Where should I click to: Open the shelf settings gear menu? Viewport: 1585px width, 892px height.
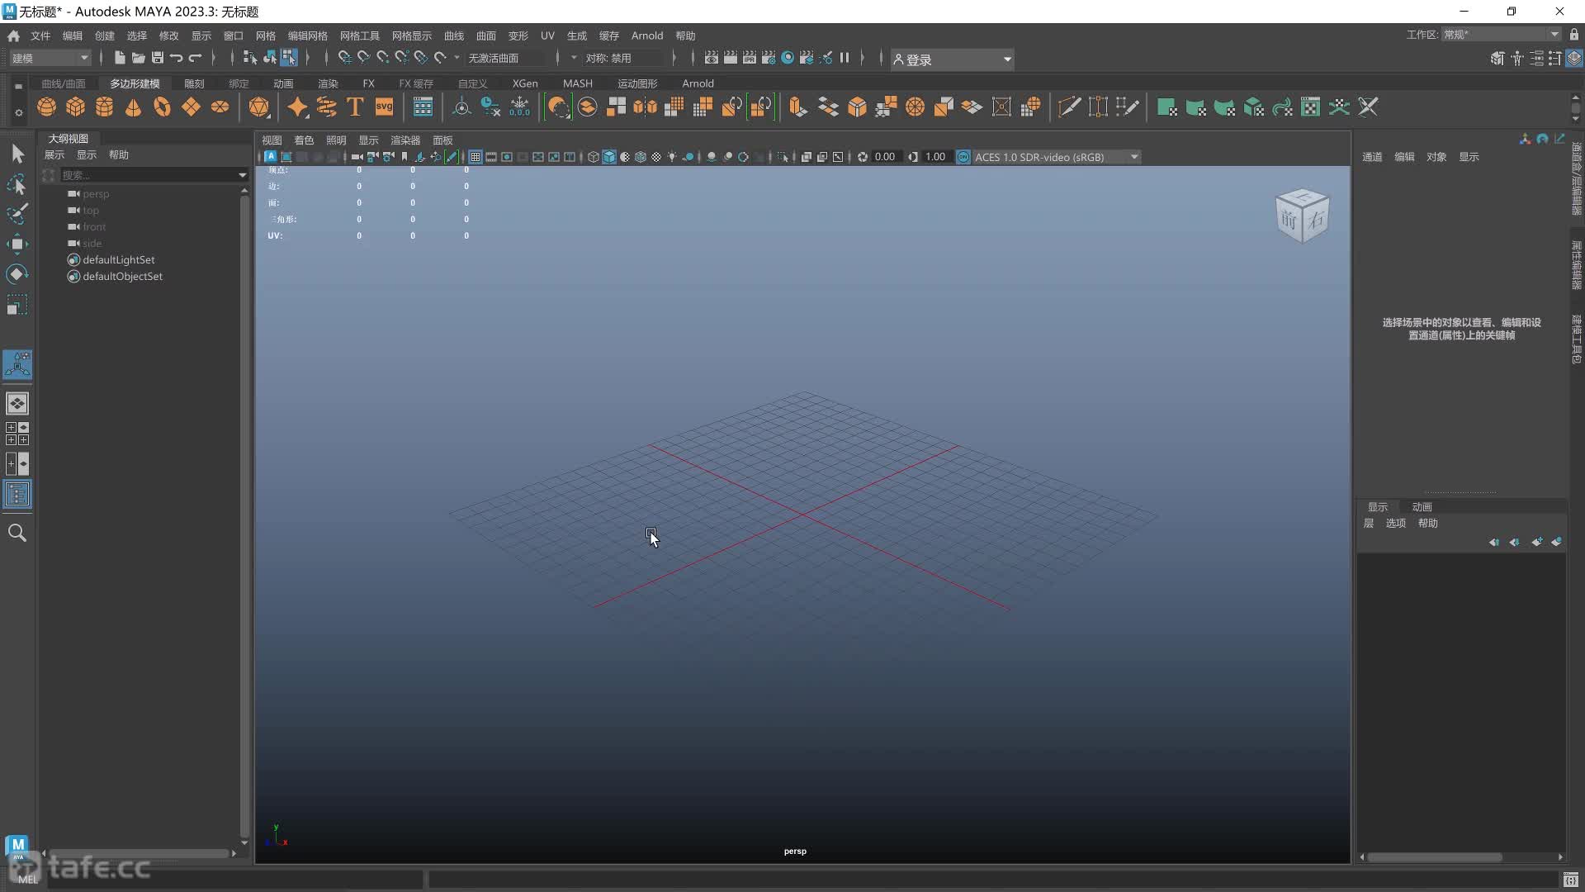click(x=18, y=113)
